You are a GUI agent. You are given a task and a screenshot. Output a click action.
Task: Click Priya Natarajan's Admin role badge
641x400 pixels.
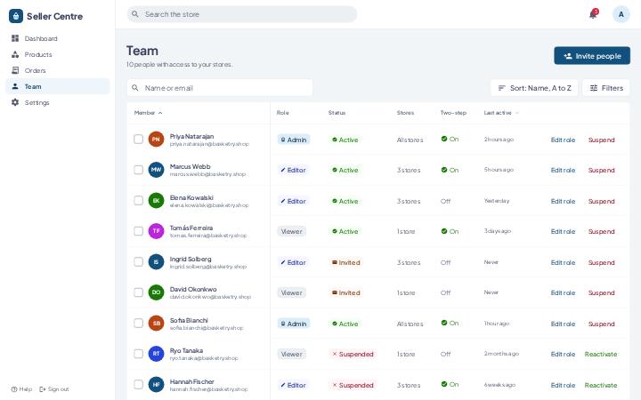pyautogui.click(x=294, y=140)
